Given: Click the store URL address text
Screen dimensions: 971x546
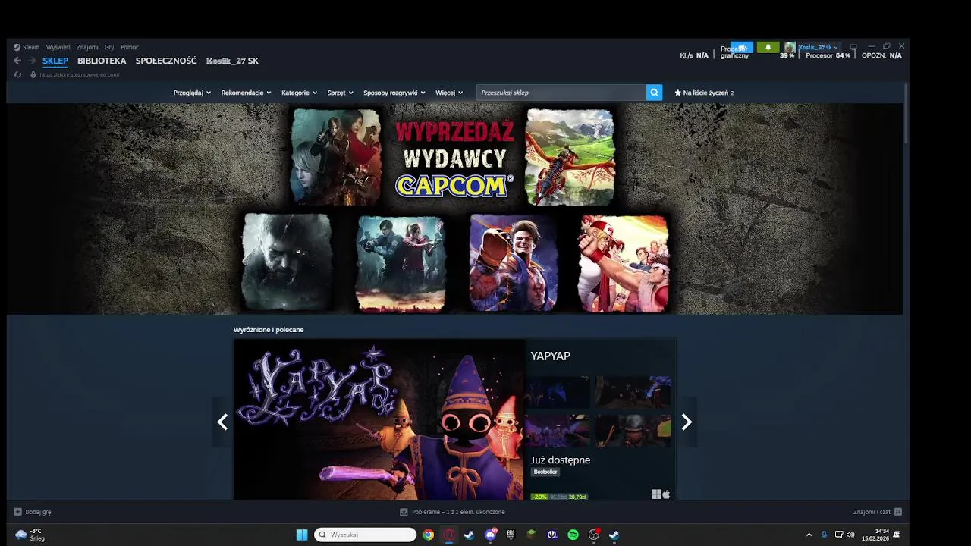Looking at the screenshot, I should coord(80,74).
